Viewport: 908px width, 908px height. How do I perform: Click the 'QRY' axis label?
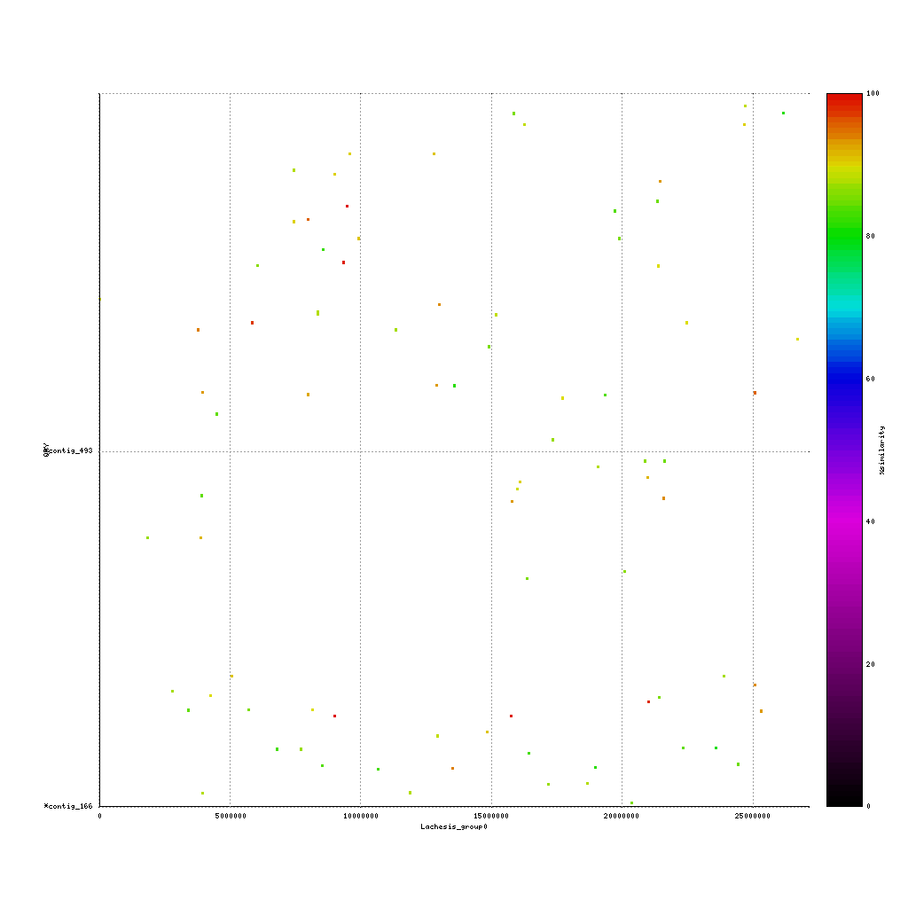(x=46, y=448)
